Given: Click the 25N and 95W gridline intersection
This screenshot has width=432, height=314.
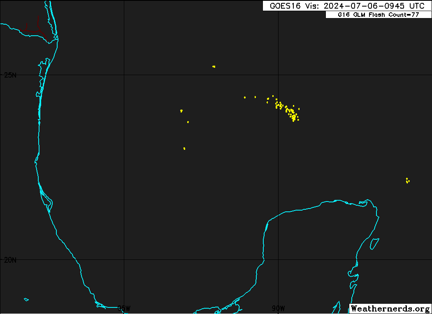Looking at the screenshot, I should 124,75.
